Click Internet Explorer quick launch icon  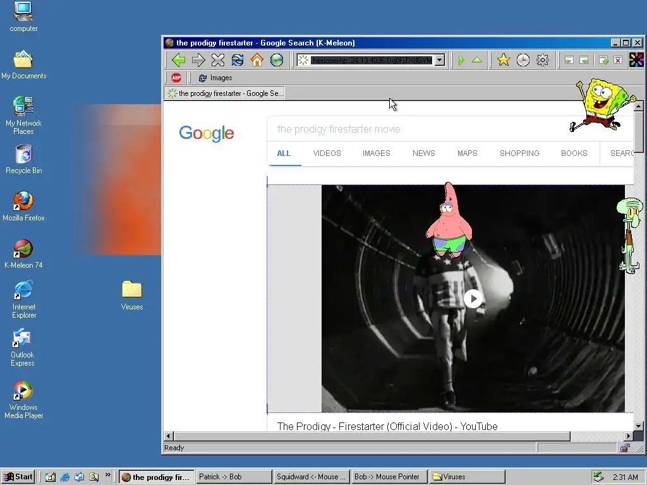coord(65,477)
